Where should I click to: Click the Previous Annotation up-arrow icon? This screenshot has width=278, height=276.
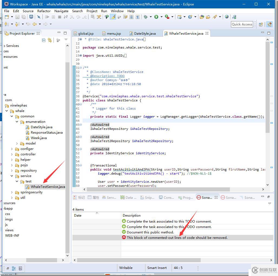coord(17,24)
